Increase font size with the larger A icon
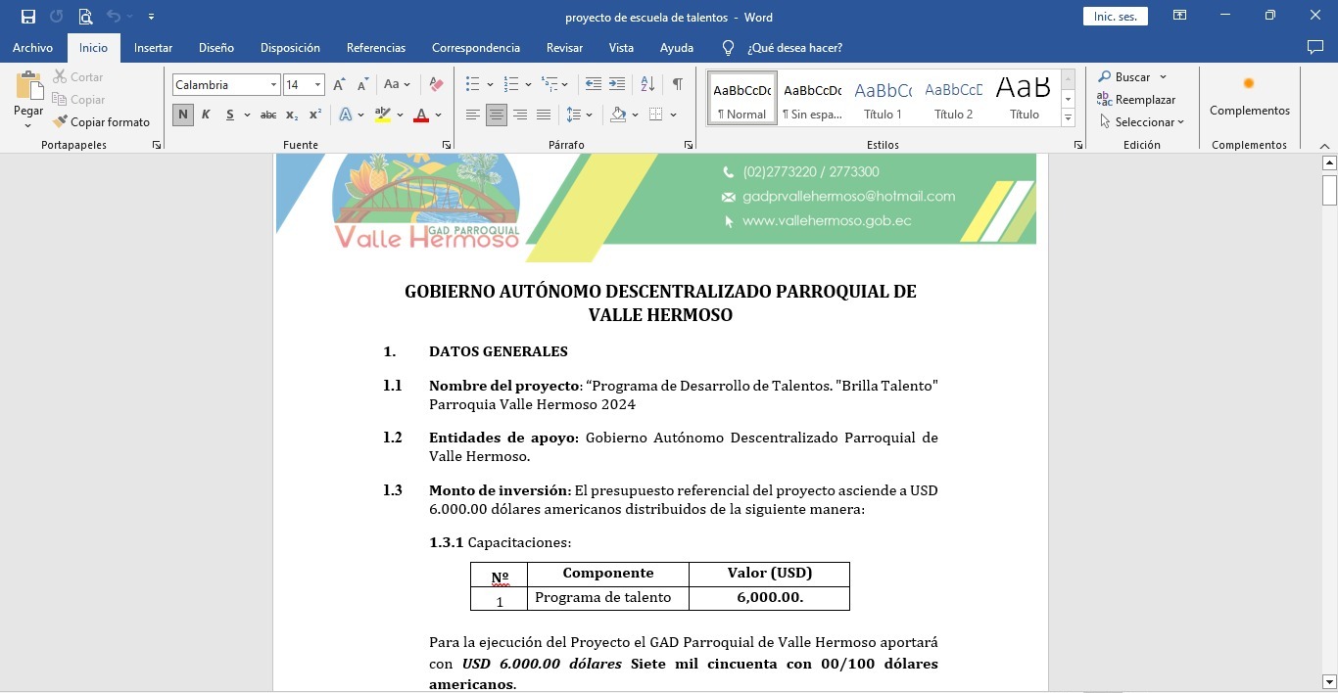 339,85
